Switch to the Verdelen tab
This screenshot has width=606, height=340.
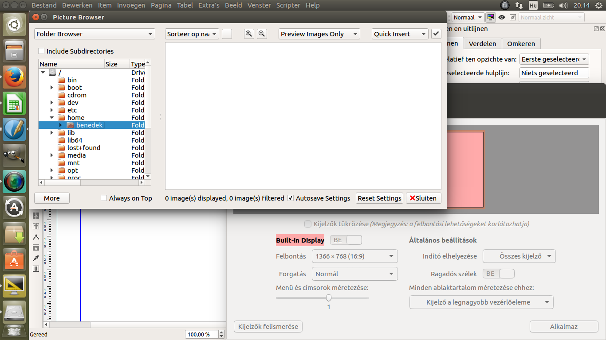(x=483, y=43)
